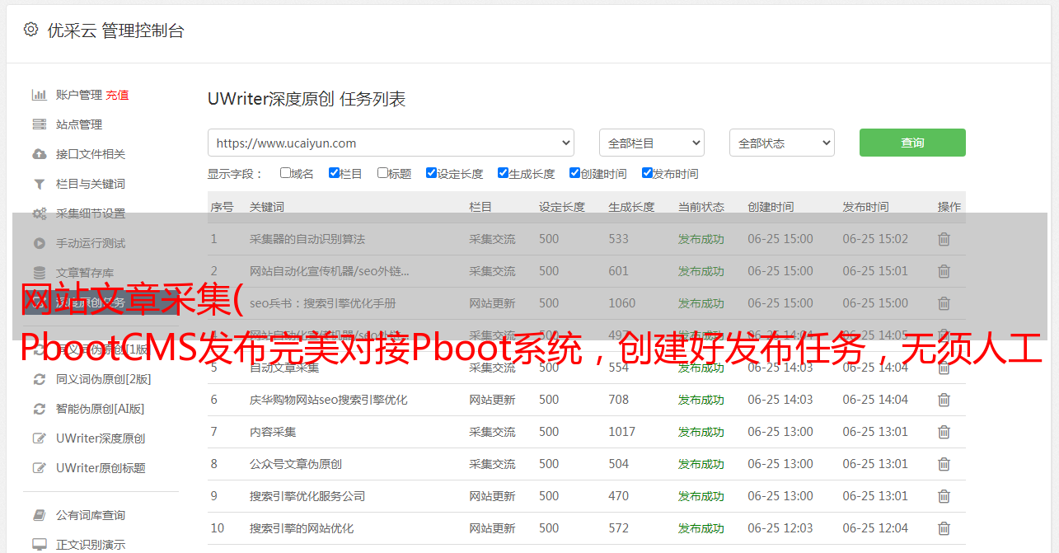
Task: Delete the 公众号文章伪原创 task via trash icon
Action: 944,464
